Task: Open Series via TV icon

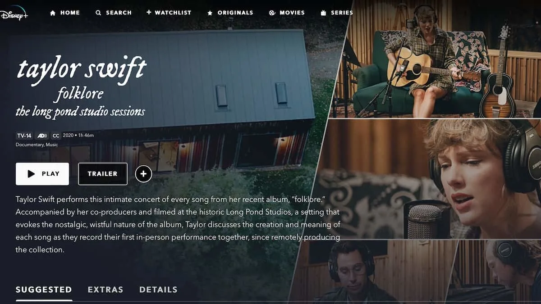Action: coord(323,13)
